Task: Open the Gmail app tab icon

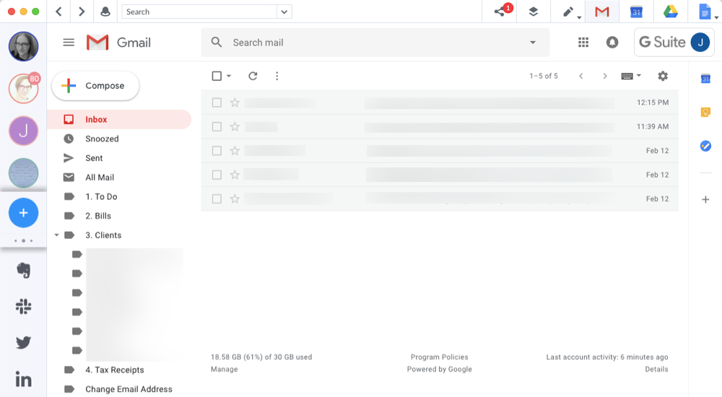Action: pos(602,12)
